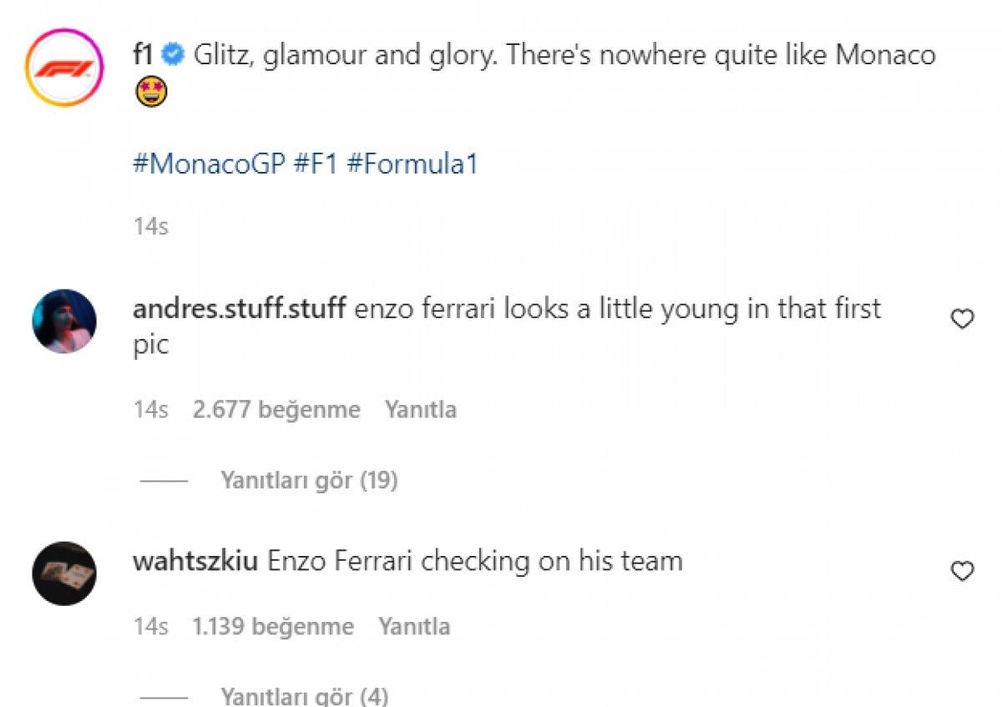The width and height of the screenshot is (1002, 707).
Task: Open the #F1 hashtag
Action: [x=314, y=165]
